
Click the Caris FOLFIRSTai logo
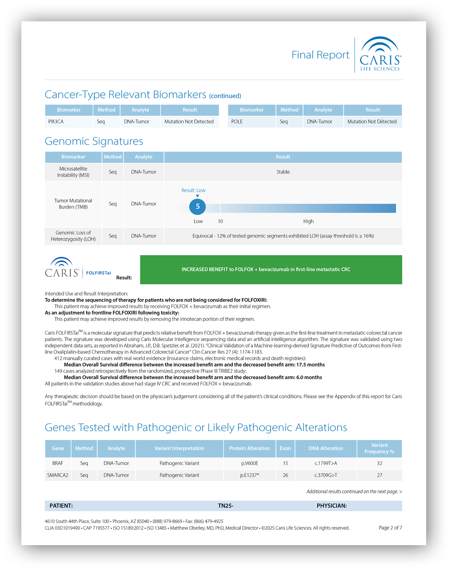tap(77, 269)
